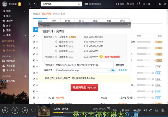
Task: Open 音效 sound effects
Action: (125, 110)
